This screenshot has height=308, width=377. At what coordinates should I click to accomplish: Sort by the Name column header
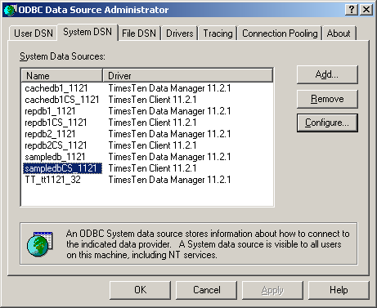(62, 75)
